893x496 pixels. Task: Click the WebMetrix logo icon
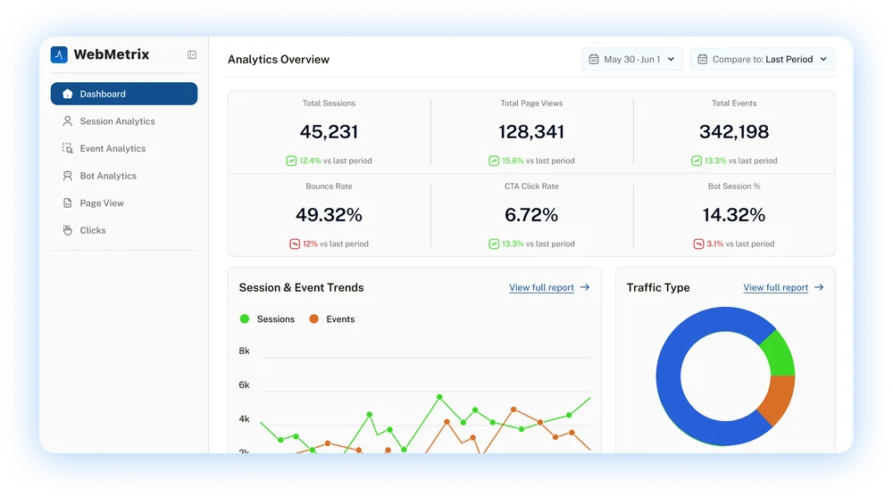59,54
